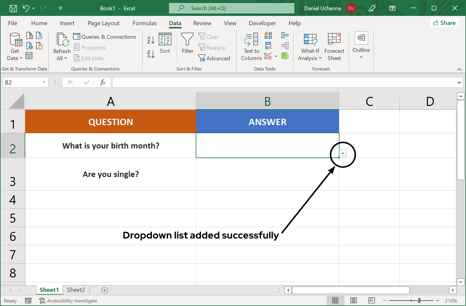The image size is (466, 306).
Task: Select the From Text/CSV icon
Action: click(x=29, y=35)
